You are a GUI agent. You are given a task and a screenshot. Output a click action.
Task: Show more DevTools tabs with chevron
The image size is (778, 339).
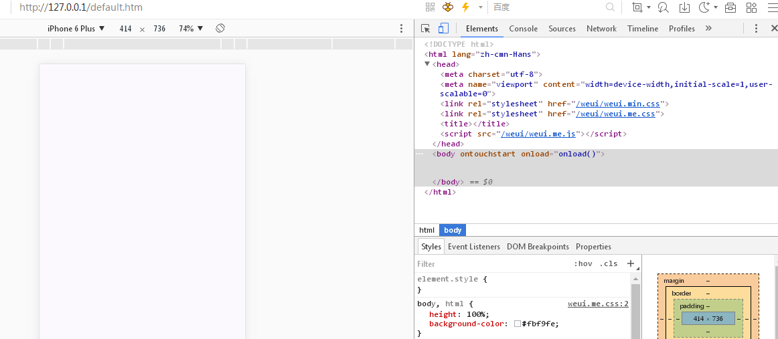(x=708, y=28)
